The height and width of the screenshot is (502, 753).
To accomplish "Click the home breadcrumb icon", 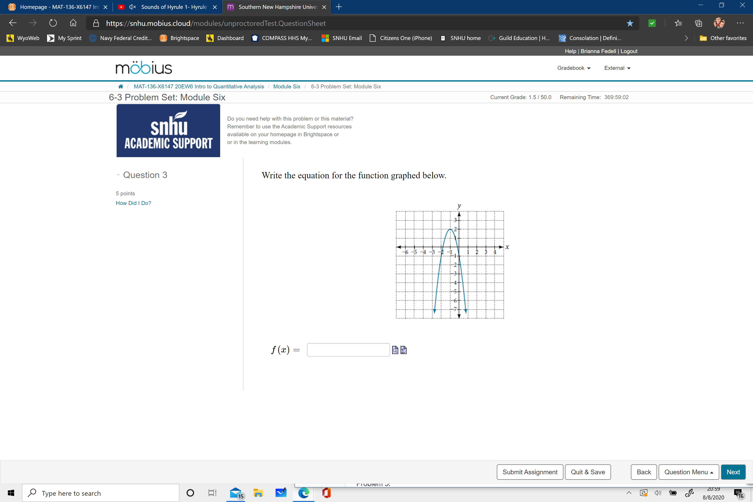I will (121, 87).
